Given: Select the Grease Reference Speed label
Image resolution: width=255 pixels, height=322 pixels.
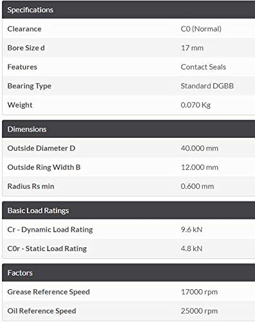Looking at the screenshot, I should click(x=49, y=292).
